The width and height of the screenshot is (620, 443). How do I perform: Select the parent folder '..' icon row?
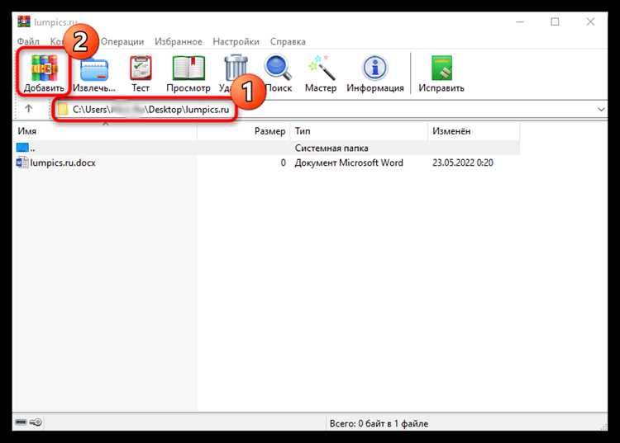(x=22, y=148)
